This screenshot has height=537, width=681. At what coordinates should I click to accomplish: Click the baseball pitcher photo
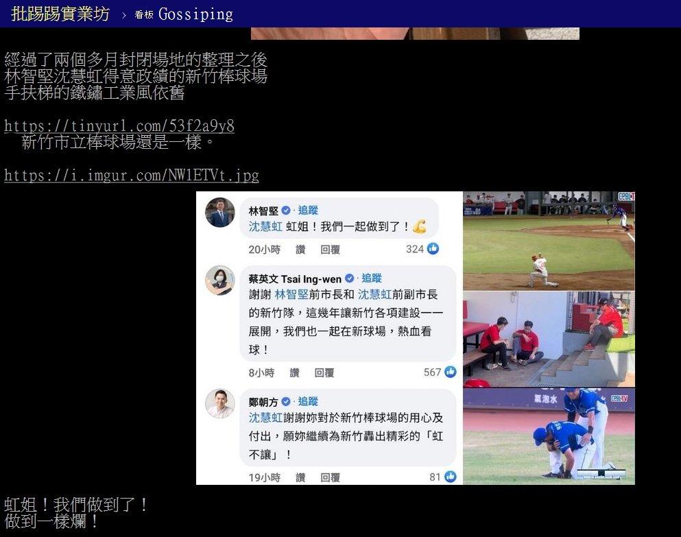tap(549, 241)
